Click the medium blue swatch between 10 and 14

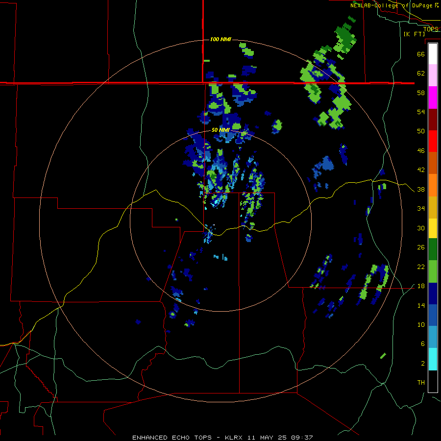tap(433, 315)
